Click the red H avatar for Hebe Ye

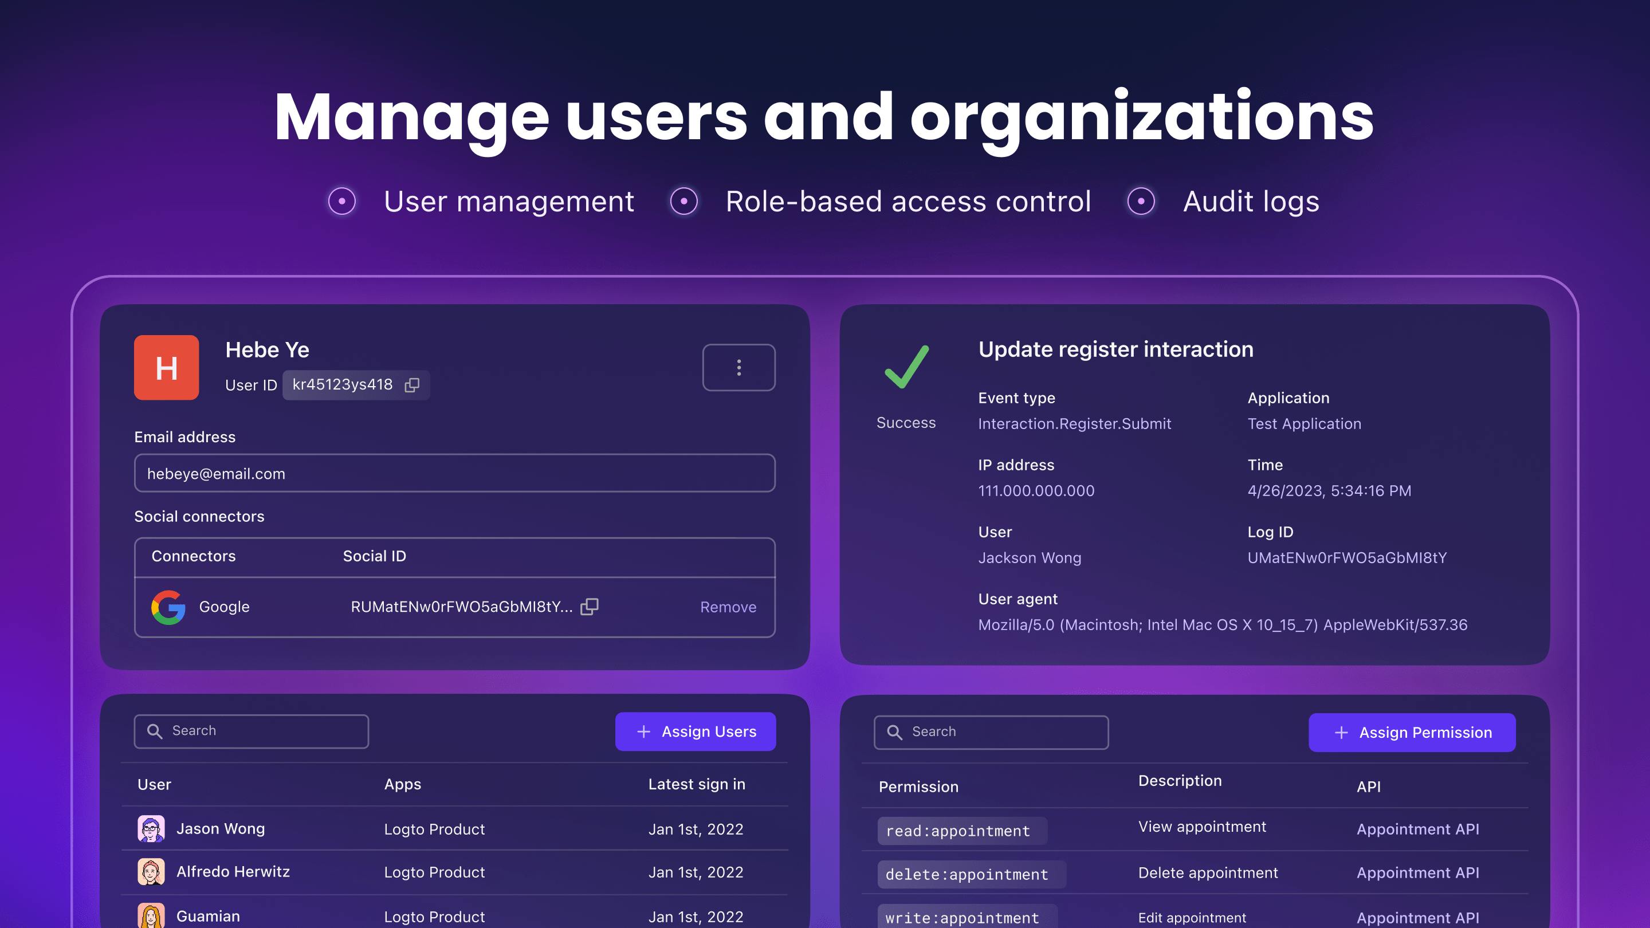(x=167, y=368)
